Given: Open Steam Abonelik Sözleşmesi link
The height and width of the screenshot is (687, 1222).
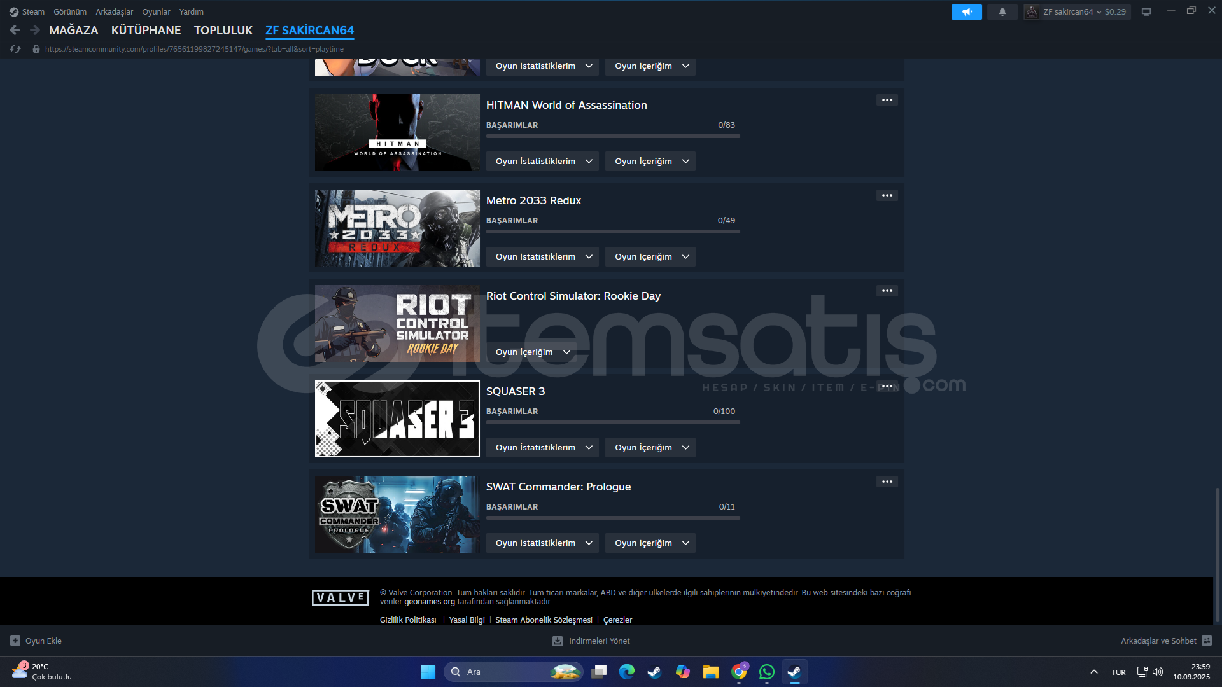Looking at the screenshot, I should click(544, 620).
